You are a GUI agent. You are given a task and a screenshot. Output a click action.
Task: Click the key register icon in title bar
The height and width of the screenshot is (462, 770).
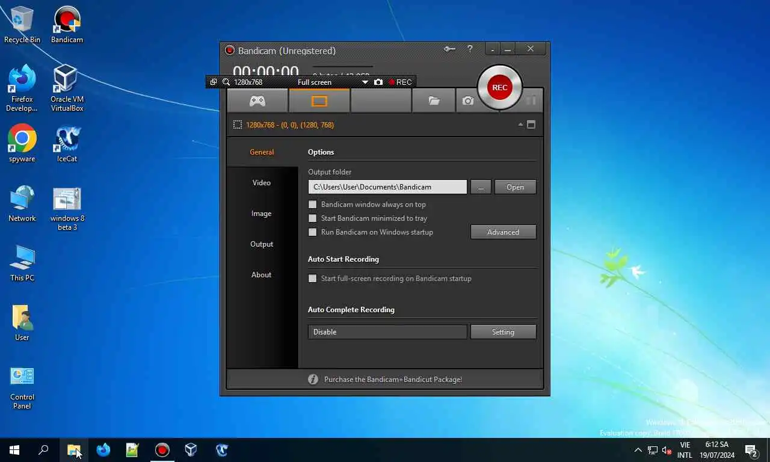(x=449, y=49)
